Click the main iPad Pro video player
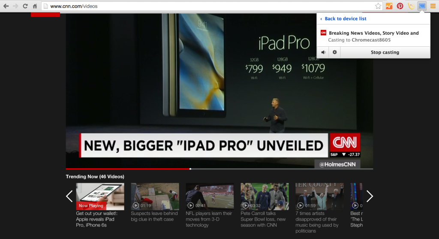Viewport: 439px width, 239px height. tap(219, 91)
